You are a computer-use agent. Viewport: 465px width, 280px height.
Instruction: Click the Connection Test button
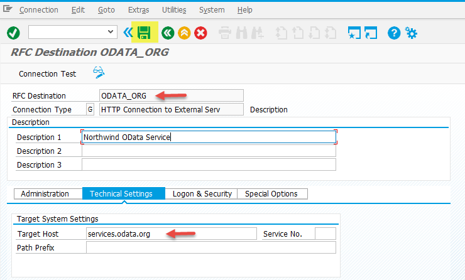tap(47, 73)
